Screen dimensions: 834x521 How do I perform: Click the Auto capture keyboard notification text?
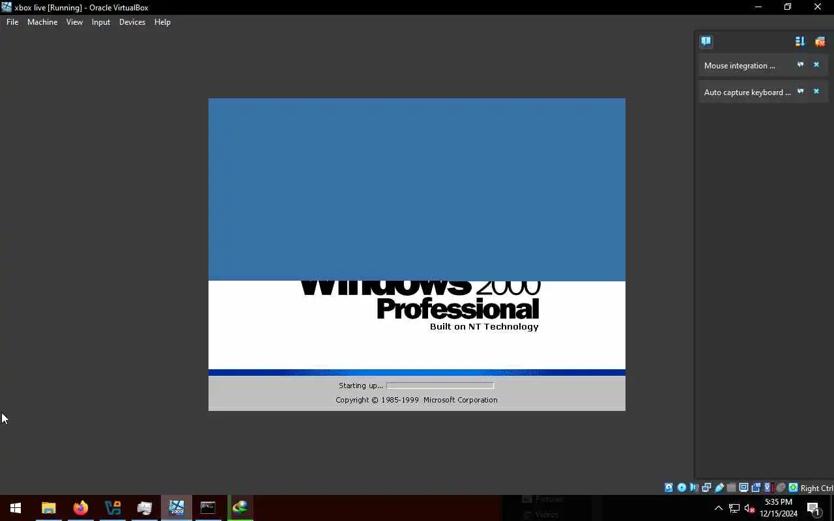click(x=747, y=92)
